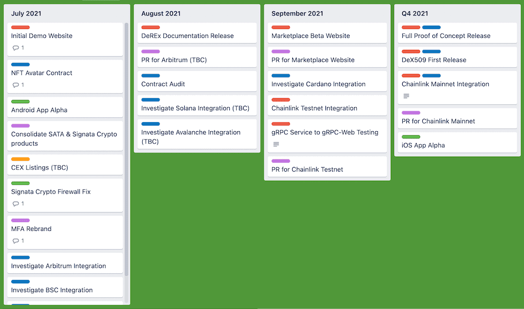Click orange label on CEX Listings card
Screen dimensions: 524x309
[20, 159]
